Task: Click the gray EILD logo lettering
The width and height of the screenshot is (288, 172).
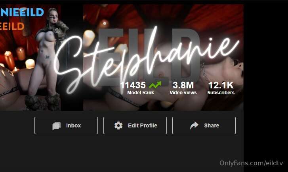Action: click(149, 57)
